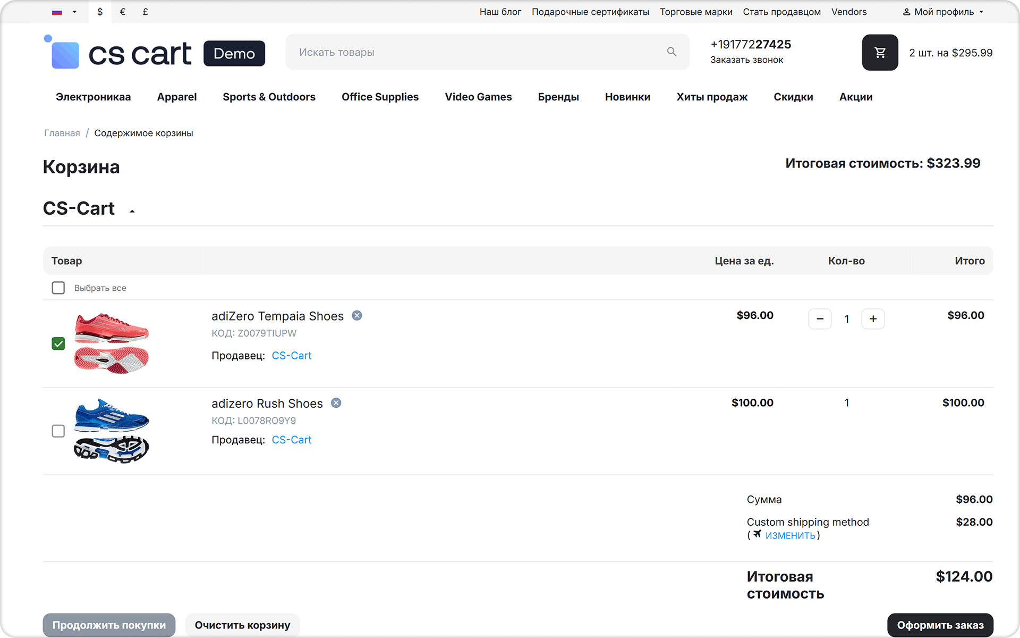Open the Скидки section
The image size is (1020, 638).
793,97
